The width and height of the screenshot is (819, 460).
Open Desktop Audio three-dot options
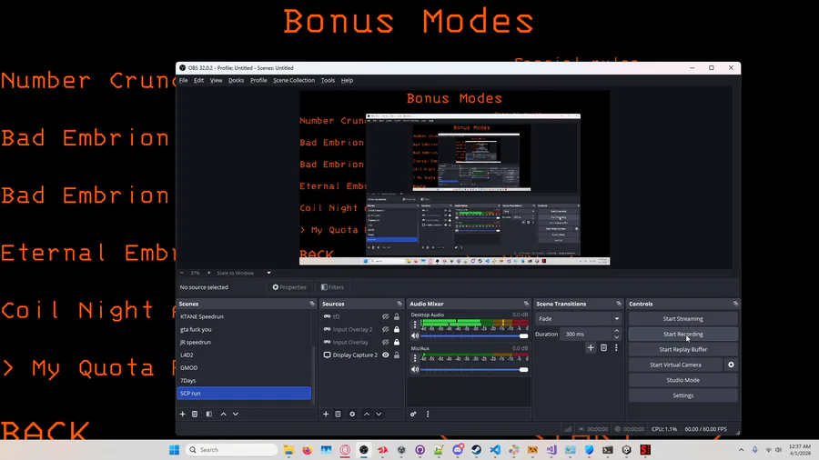pos(415,325)
